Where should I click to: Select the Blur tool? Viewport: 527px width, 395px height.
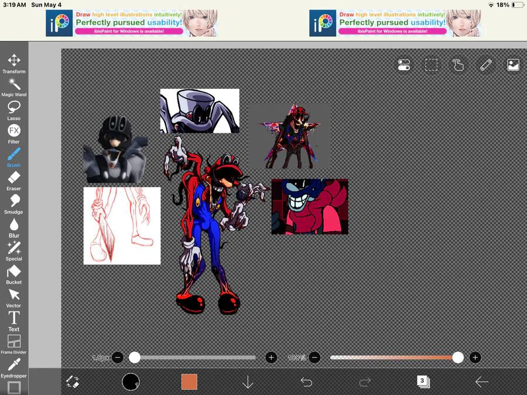(14, 228)
